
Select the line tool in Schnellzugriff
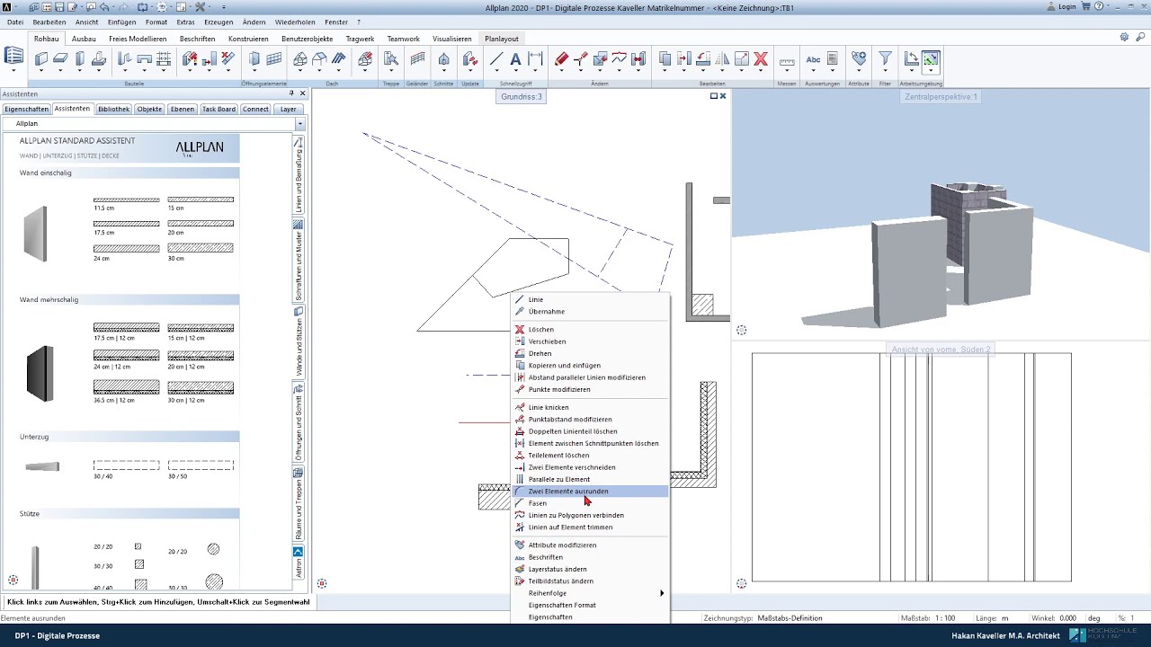pyautogui.click(x=496, y=59)
